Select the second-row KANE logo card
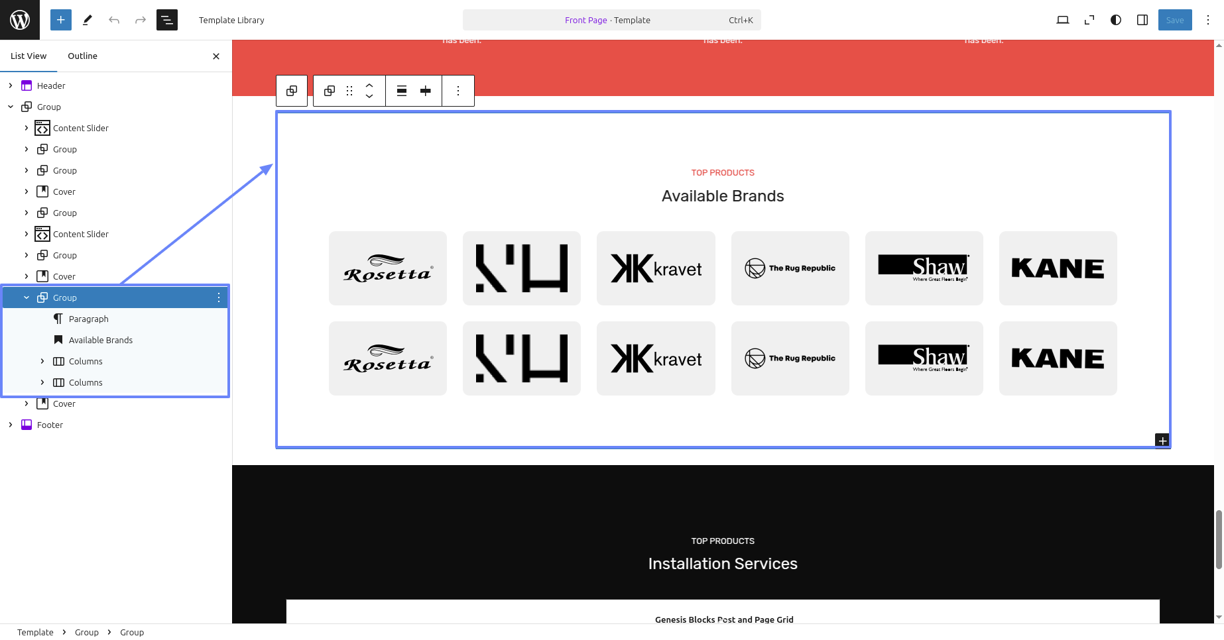Viewport: 1224px width, 640px height. [1058, 358]
